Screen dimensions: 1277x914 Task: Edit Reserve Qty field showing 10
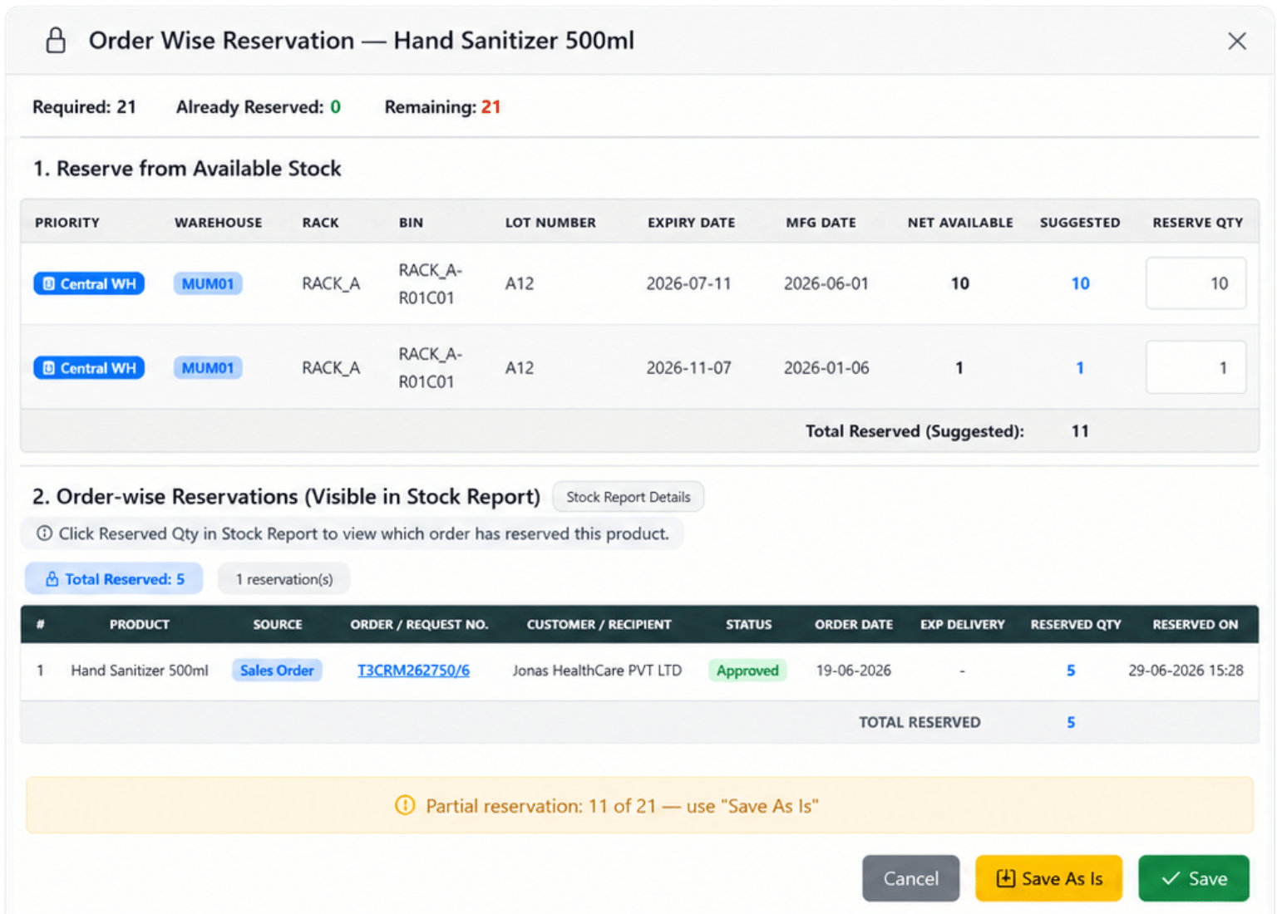tap(1196, 283)
